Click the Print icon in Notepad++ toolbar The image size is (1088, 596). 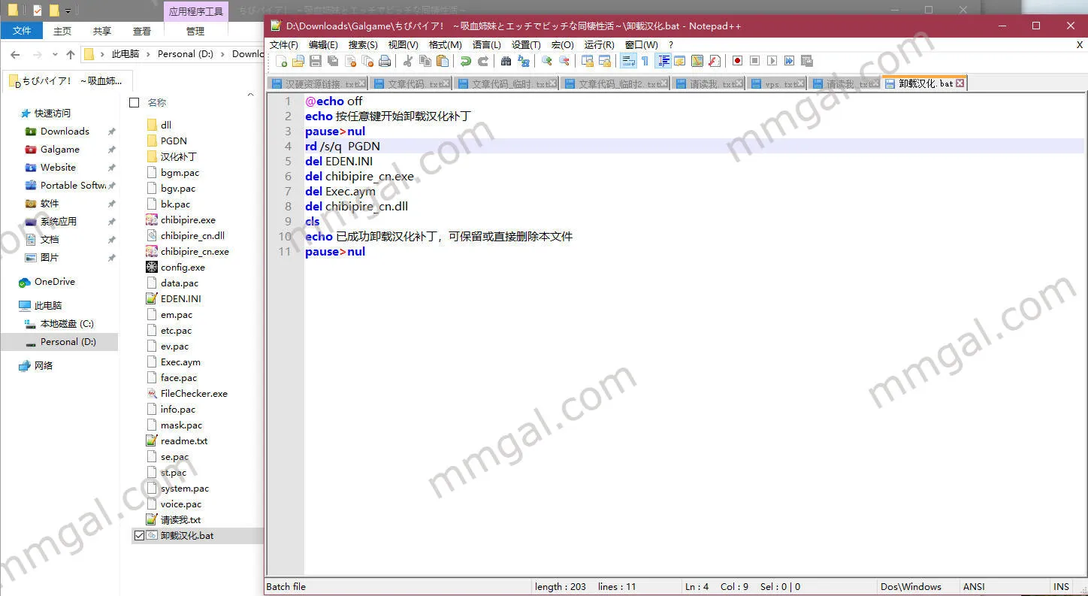pyautogui.click(x=385, y=61)
